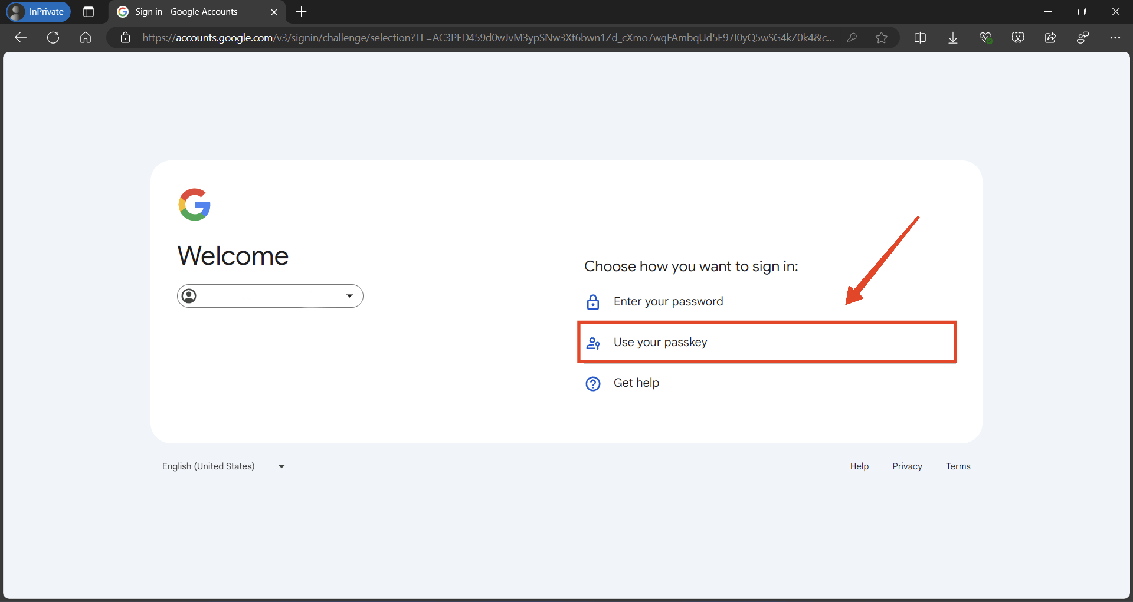This screenshot has height=602, width=1133.
Task: Minimize the browser window
Action: [1048, 12]
